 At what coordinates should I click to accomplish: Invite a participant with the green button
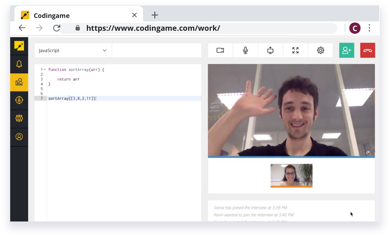[x=347, y=50]
